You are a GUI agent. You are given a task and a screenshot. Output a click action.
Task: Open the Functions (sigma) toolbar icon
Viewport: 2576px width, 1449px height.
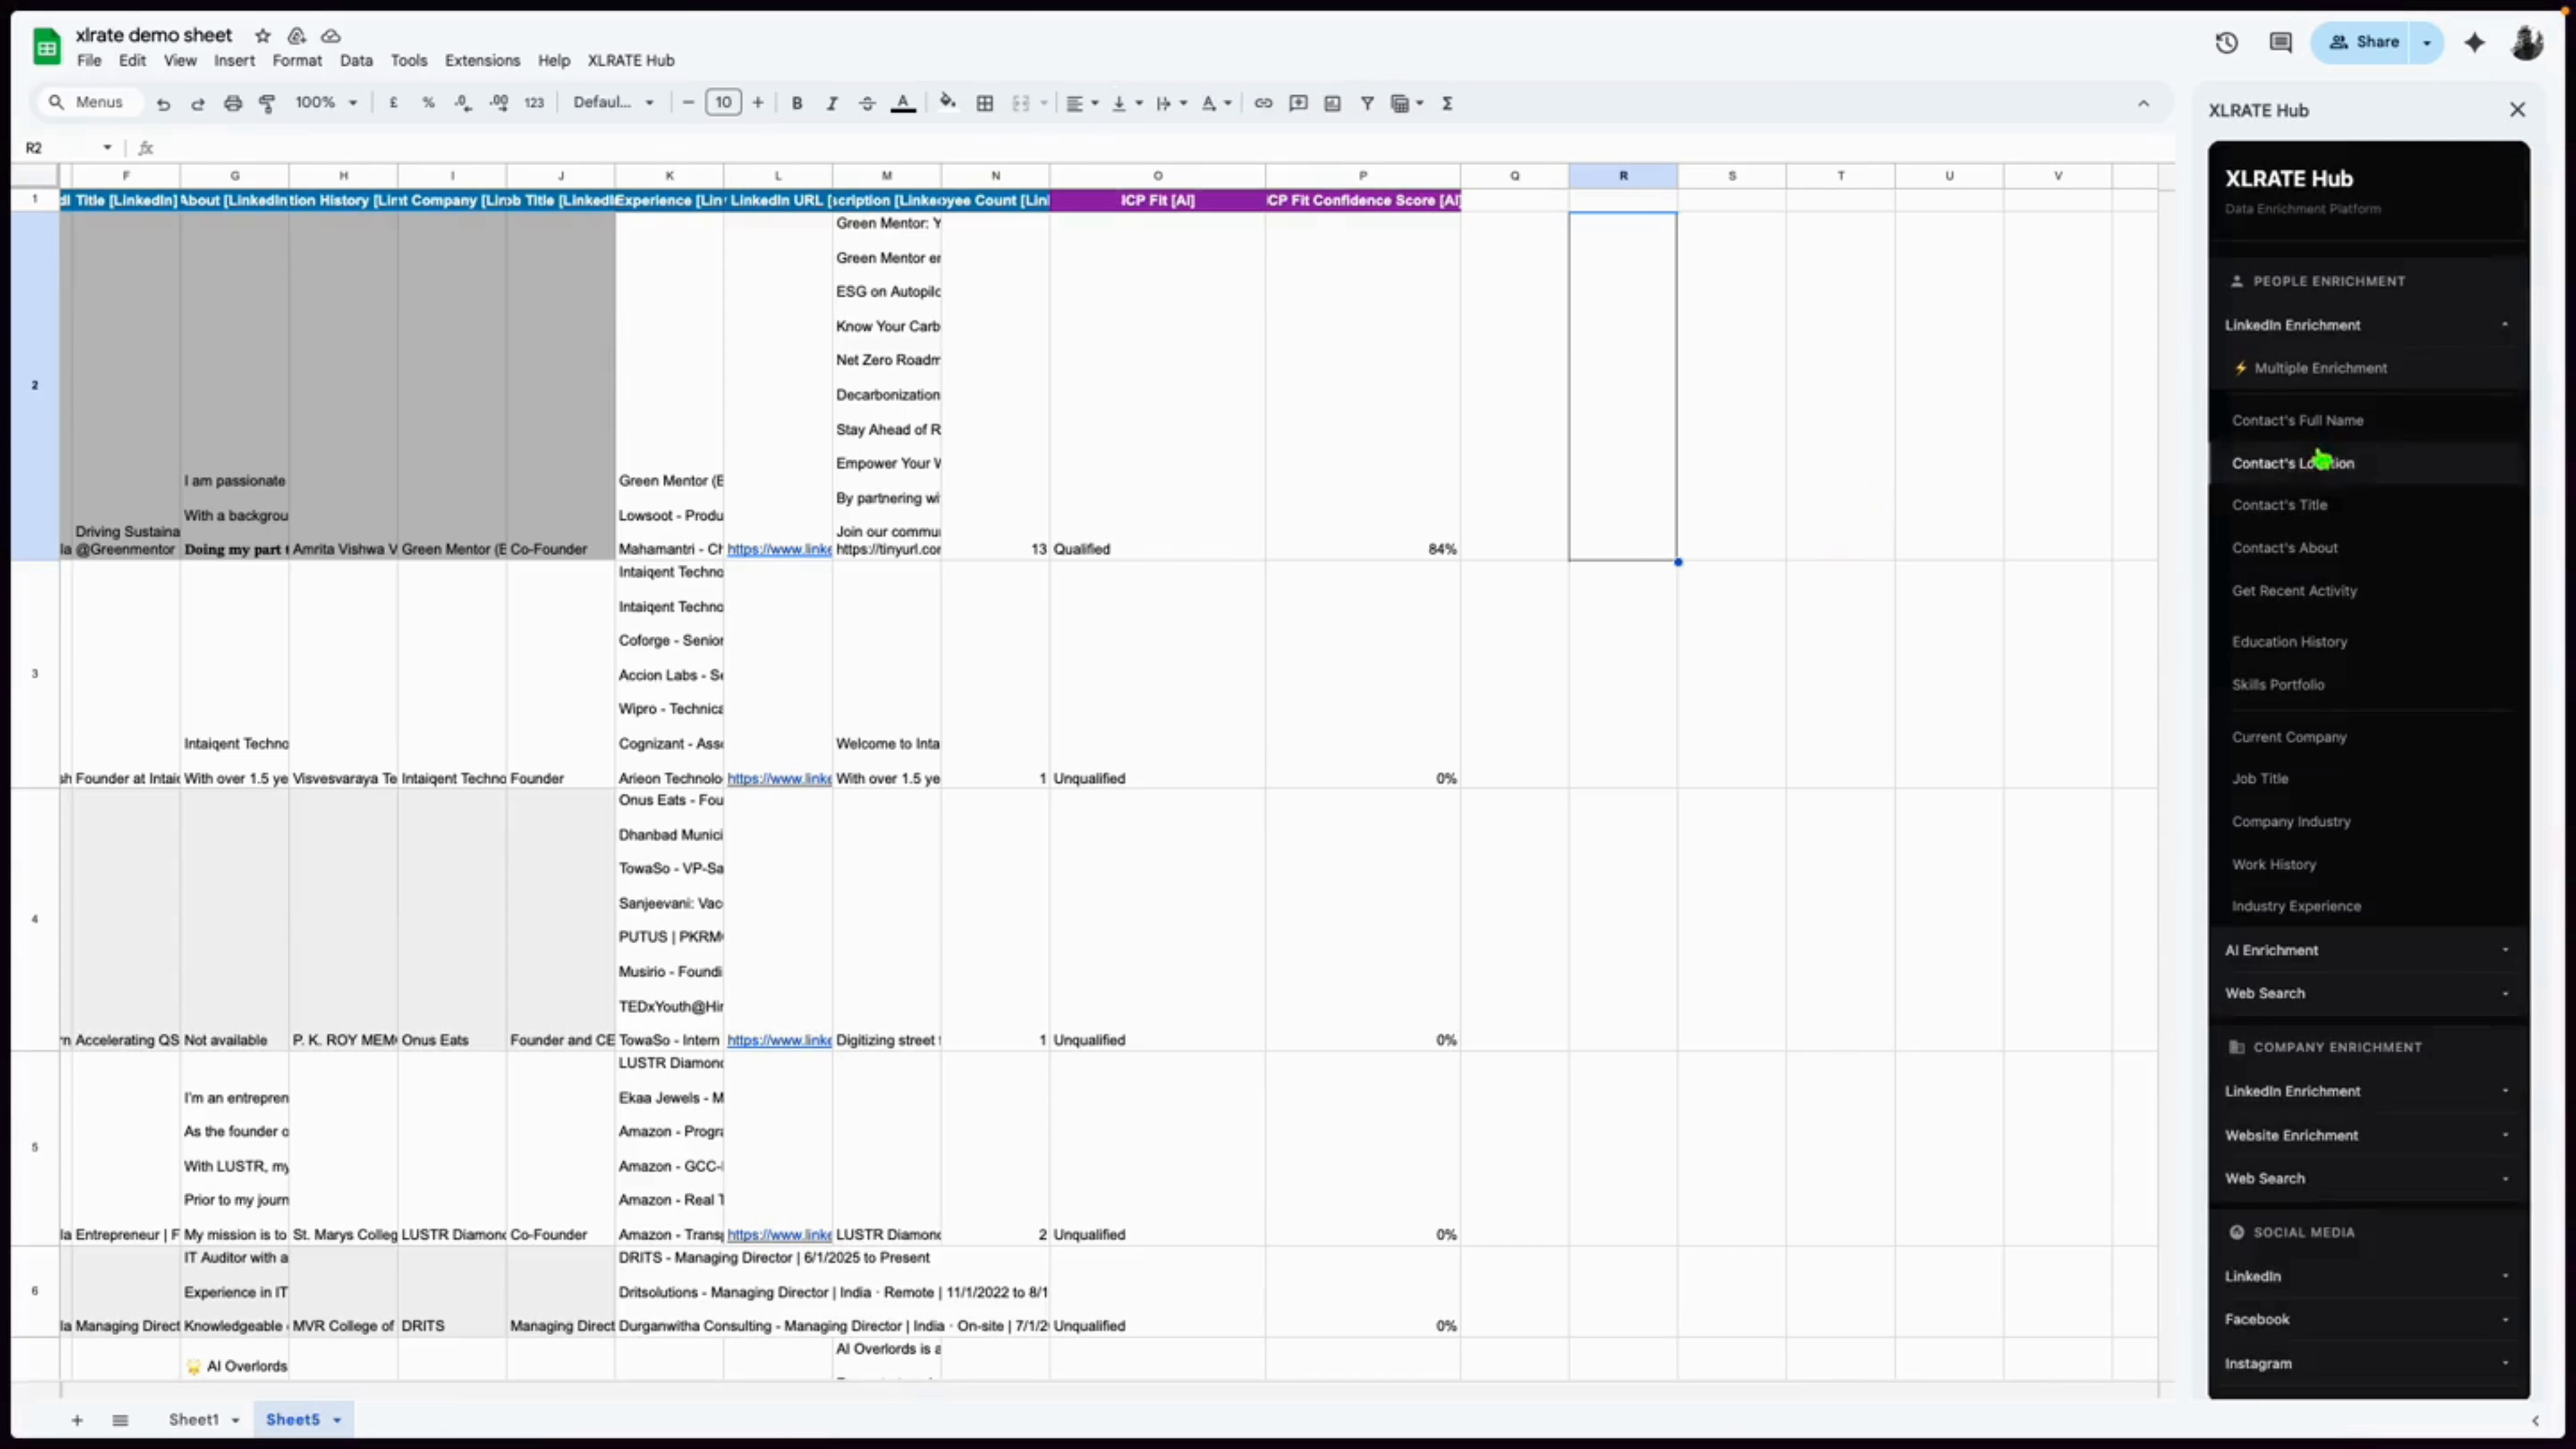(x=1447, y=102)
